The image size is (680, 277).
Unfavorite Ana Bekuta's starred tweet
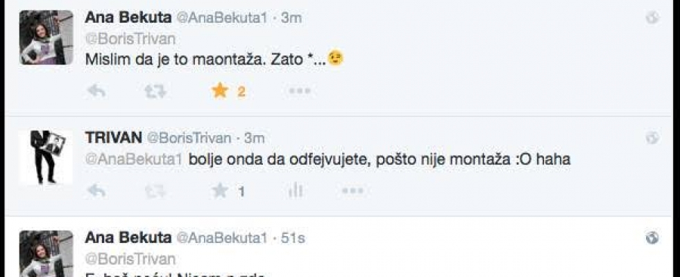click(x=220, y=91)
